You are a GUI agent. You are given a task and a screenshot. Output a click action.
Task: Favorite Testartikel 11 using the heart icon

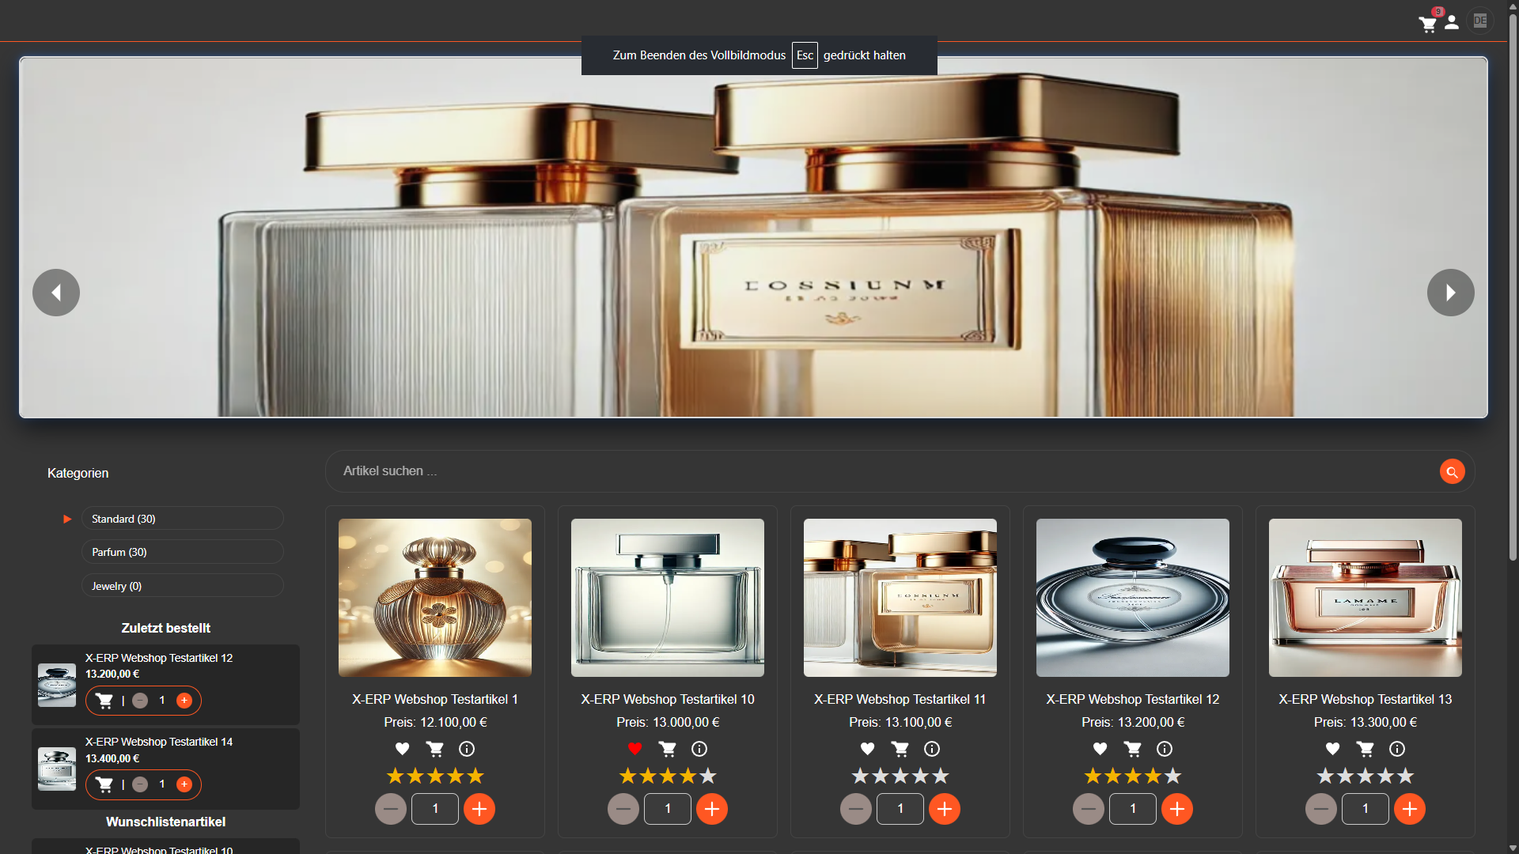pyautogui.click(x=867, y=749)
